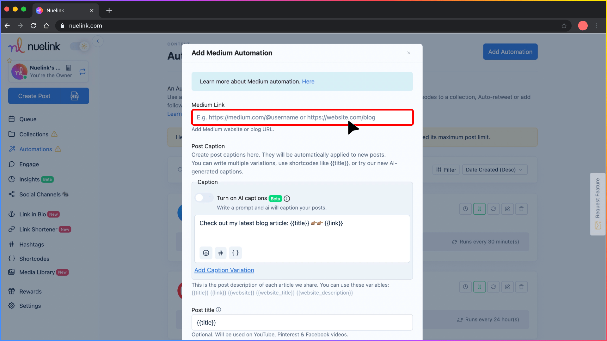Reload the page in browser
Image resolution: width=607 pixels, height=341 pixels.
click(x=33, y=26)
